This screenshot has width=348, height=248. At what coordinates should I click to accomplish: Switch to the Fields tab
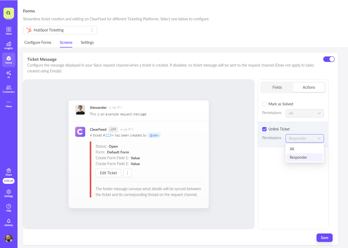coord(277,87)
